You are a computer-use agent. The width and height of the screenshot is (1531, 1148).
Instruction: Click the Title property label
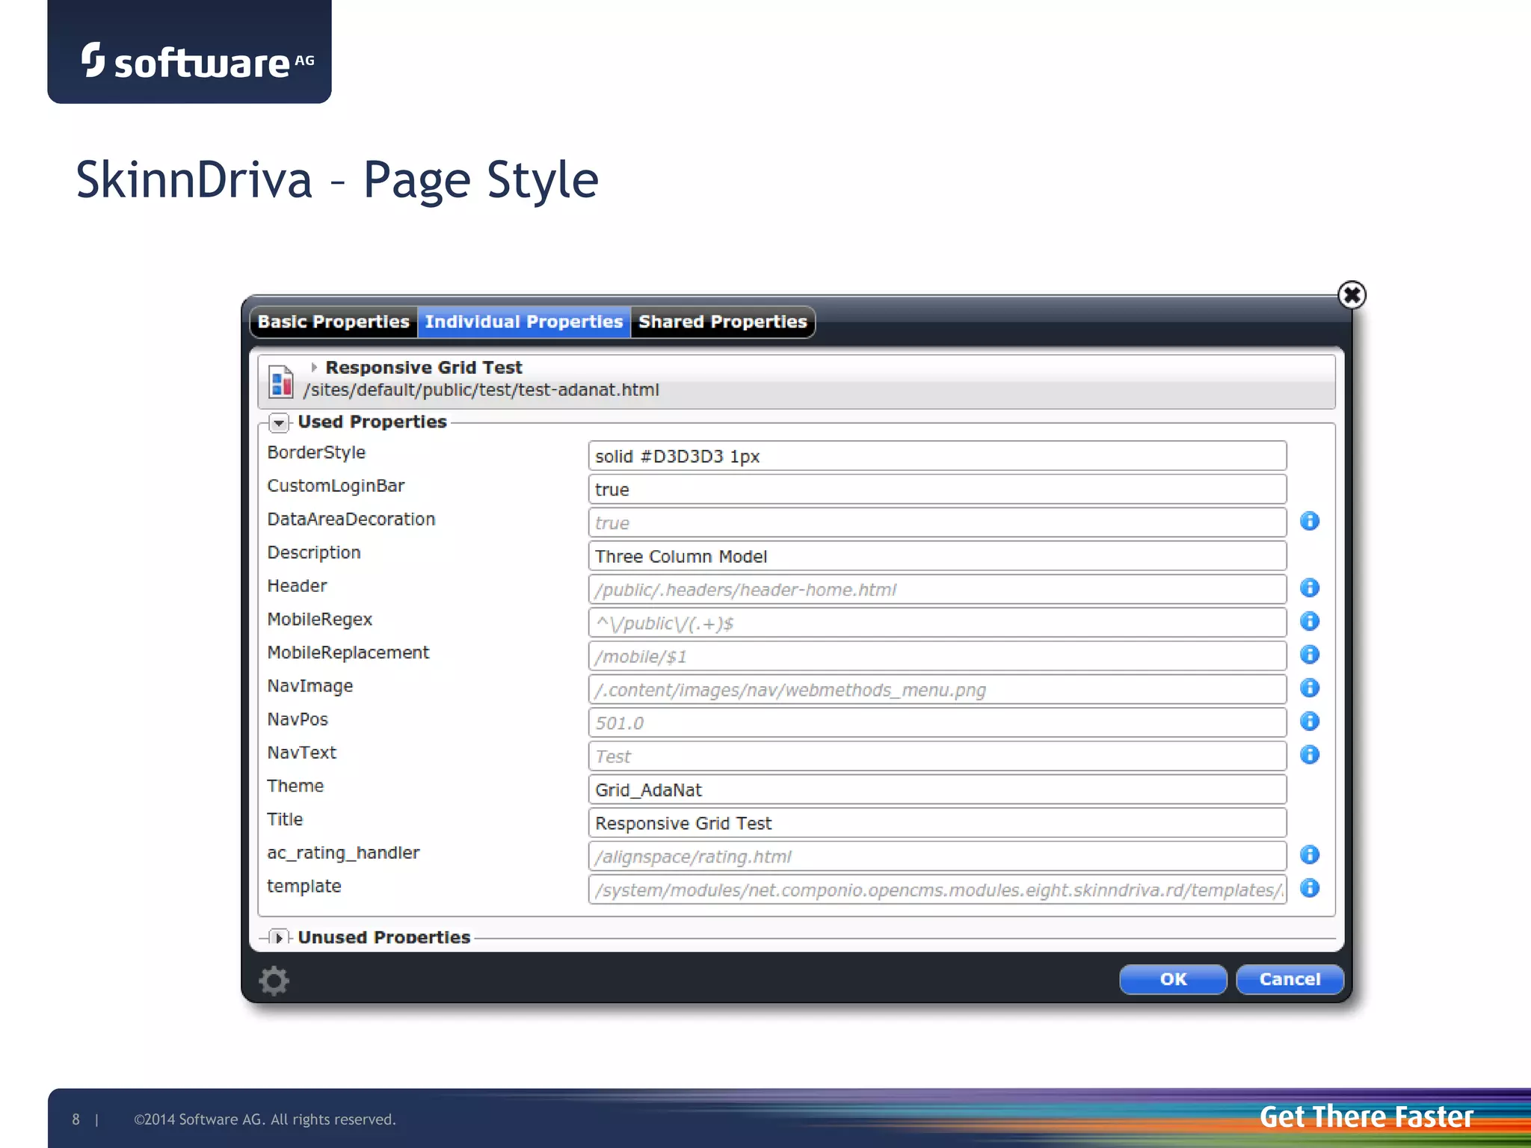point(285,820)
